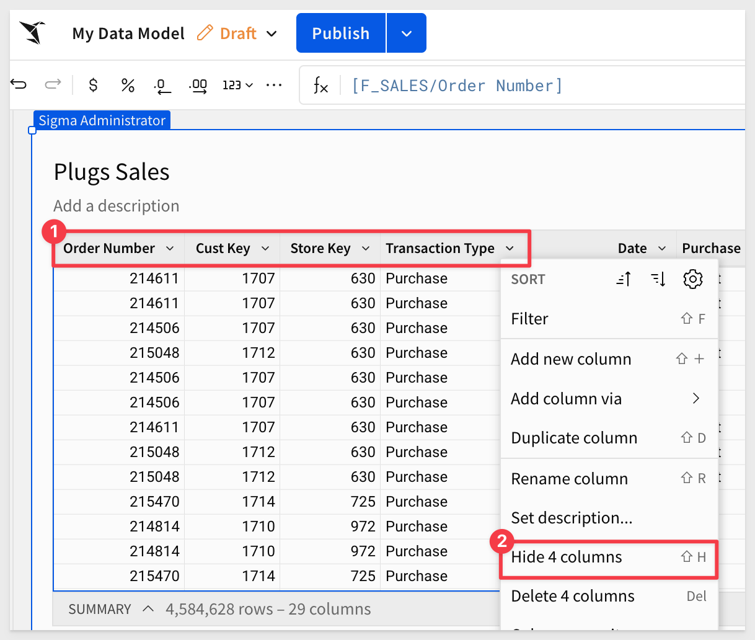This screenshot has width=755, height=640.
Task: Increase decimal places
Action: click(198, 86)
